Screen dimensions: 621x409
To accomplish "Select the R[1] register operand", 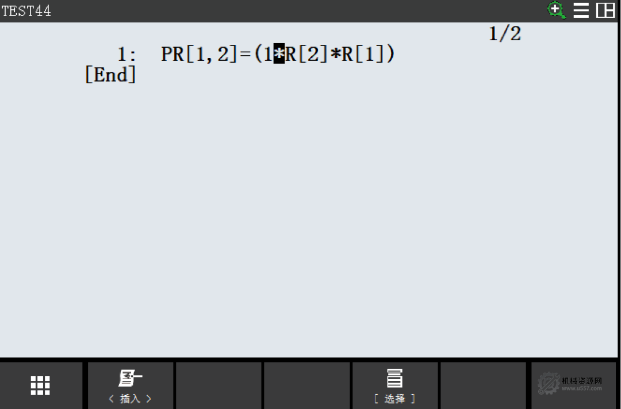I will [363, 54].
